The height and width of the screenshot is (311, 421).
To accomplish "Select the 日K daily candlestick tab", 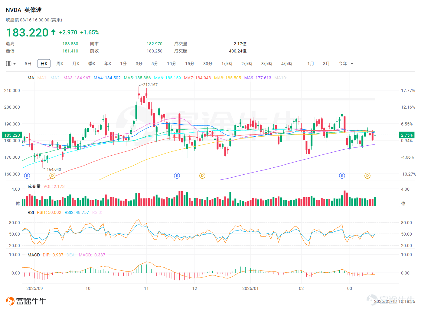I will pos(44,64).
